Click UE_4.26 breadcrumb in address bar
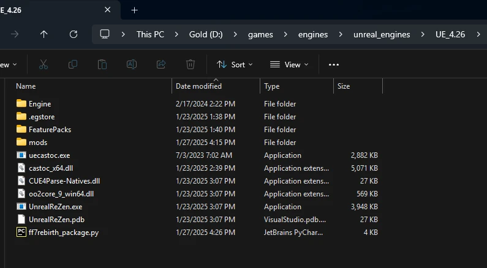The width and height of the screenshot is (487, 268). [450, 34]
